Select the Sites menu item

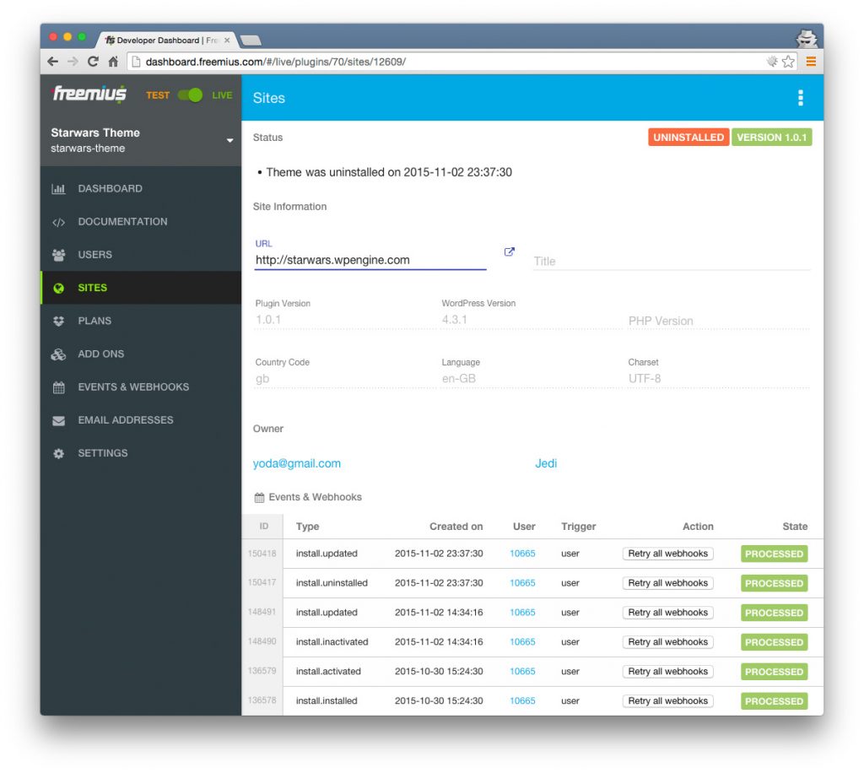pos(141,288)
